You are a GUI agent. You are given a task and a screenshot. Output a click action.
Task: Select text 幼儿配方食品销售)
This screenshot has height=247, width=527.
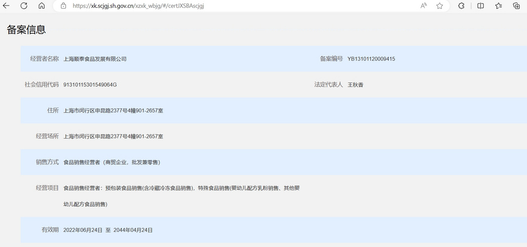point(85,204)
